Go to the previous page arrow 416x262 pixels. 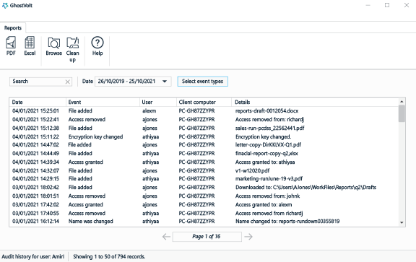click(166, 237)
